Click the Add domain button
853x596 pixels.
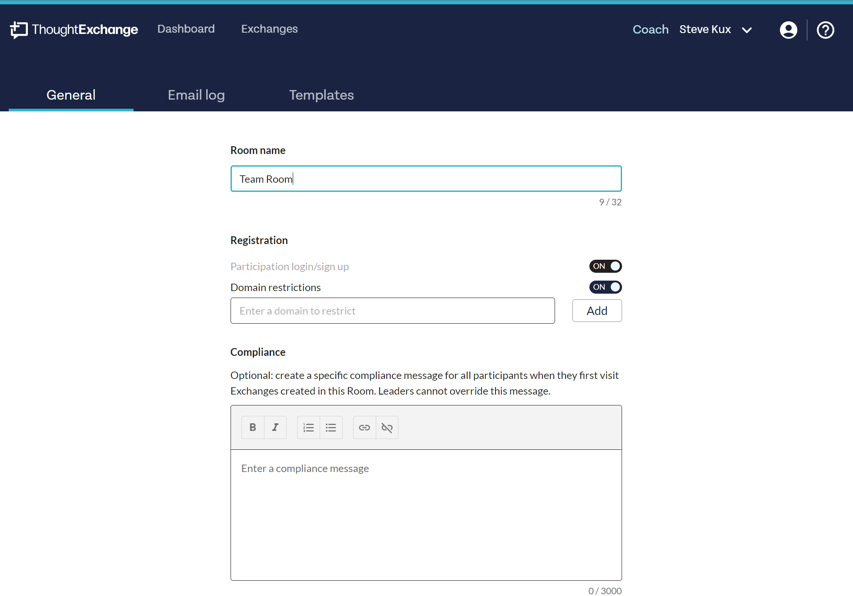coord(597,311)
